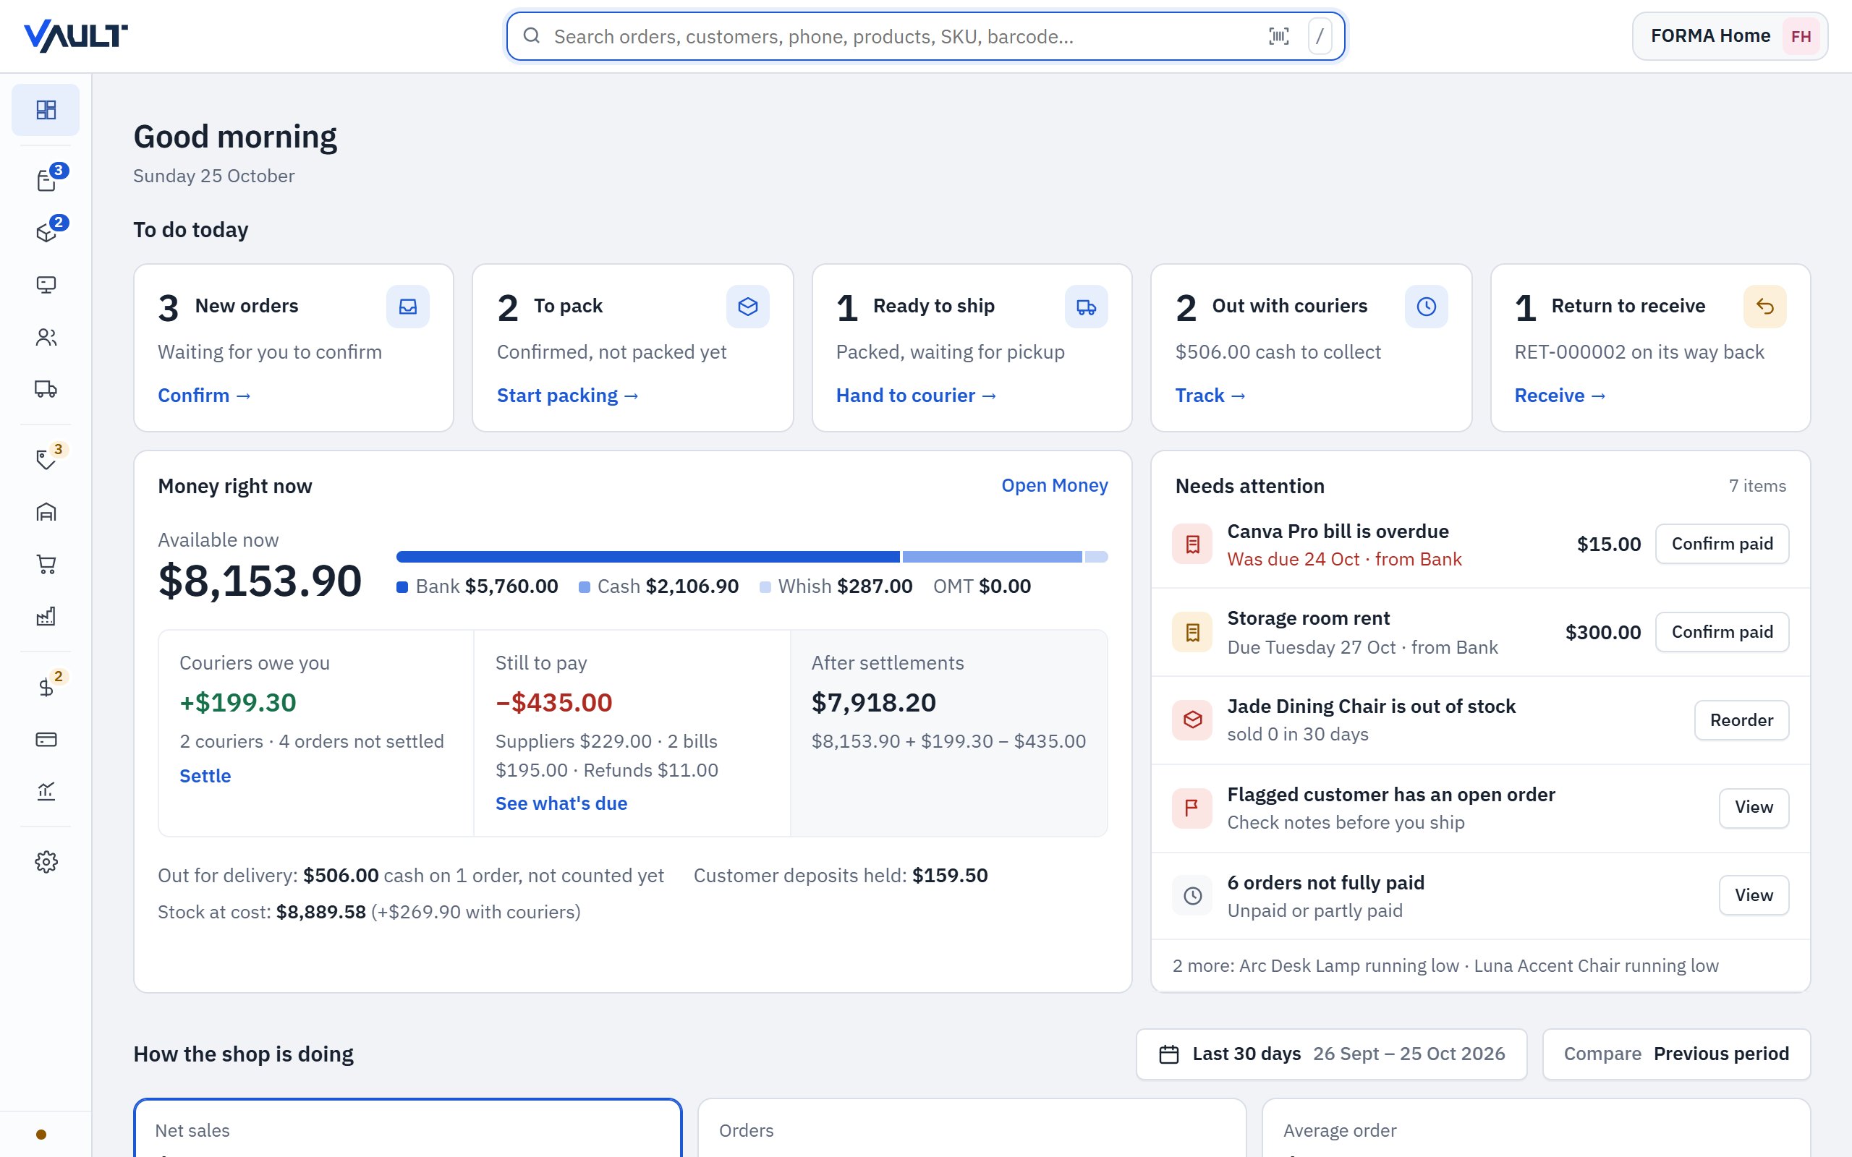The height and width of the screenshot is (1157, 1852).
Task: View the 6 orders not fully paid
Action: point(1754,895)
